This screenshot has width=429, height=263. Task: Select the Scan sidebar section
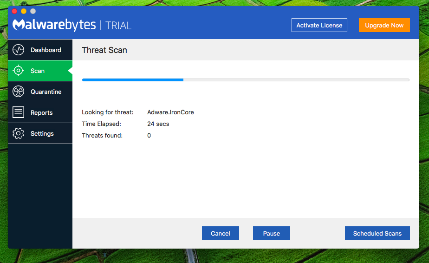point(40,71)
